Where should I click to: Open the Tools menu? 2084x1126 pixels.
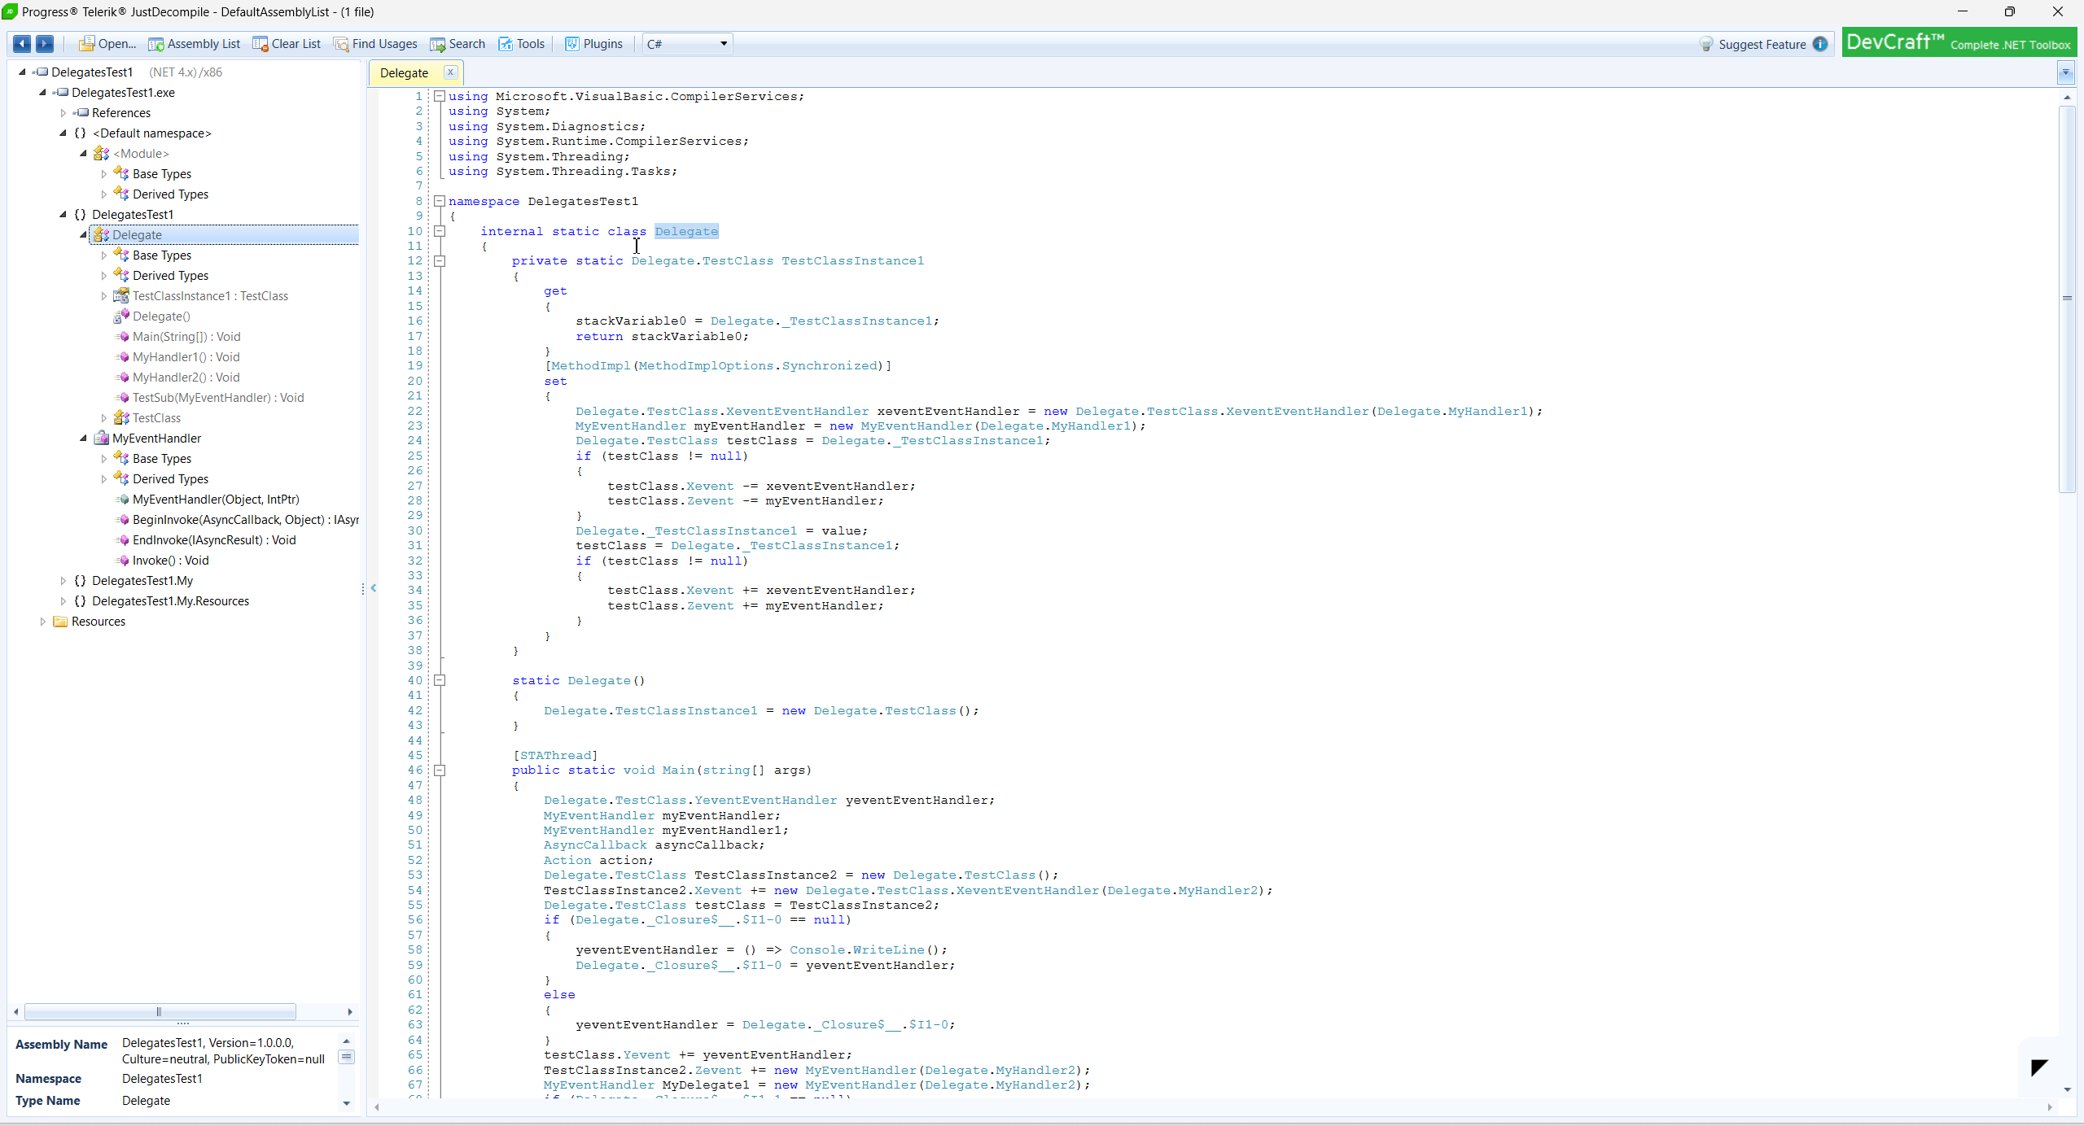click(522, 44)
